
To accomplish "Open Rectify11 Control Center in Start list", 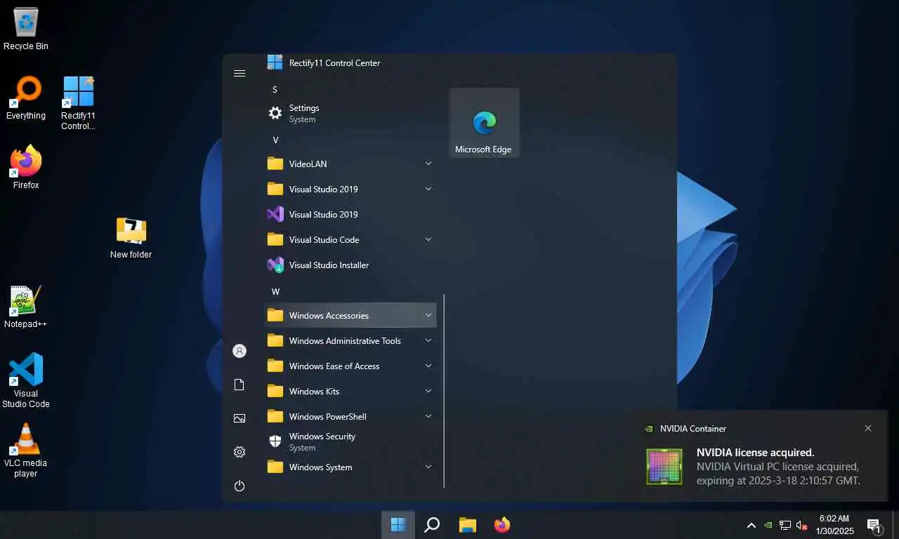I will pyautogui.click(x=350, y=62).
